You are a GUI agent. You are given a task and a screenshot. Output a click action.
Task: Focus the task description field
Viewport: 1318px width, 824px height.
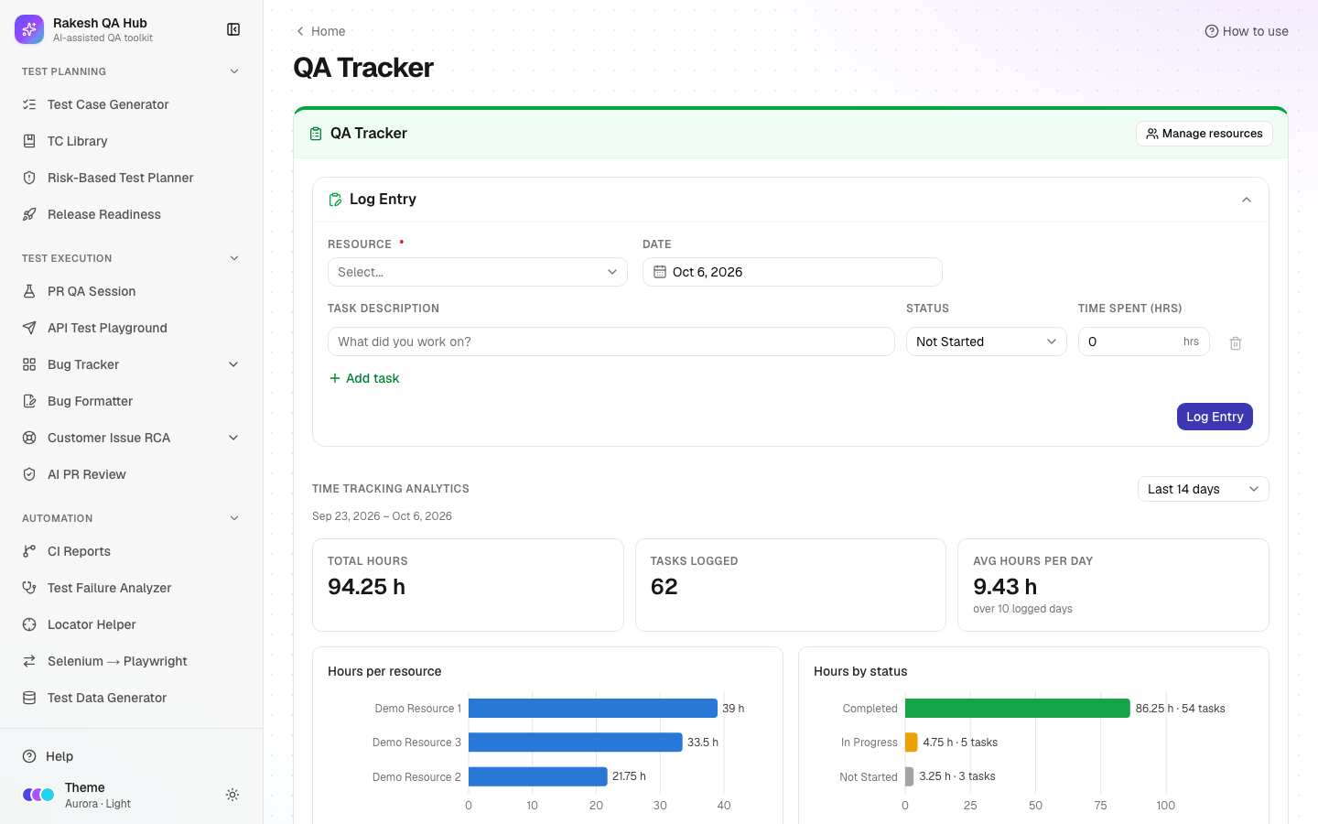click(x=611, y=342)
